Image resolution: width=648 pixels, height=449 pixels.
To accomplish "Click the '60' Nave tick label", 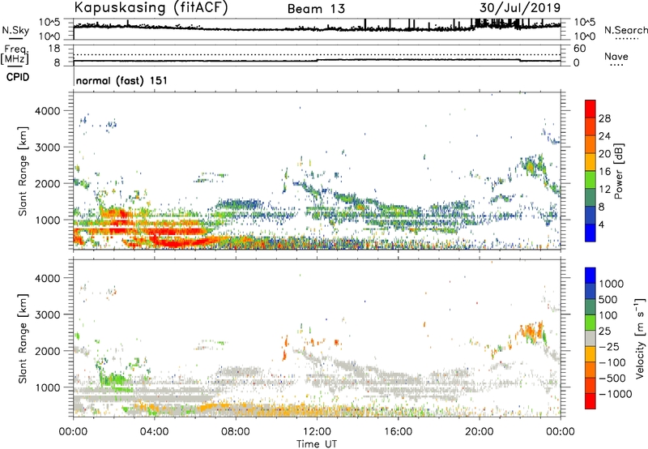I will pyautogui.click(x=579, y=49).
